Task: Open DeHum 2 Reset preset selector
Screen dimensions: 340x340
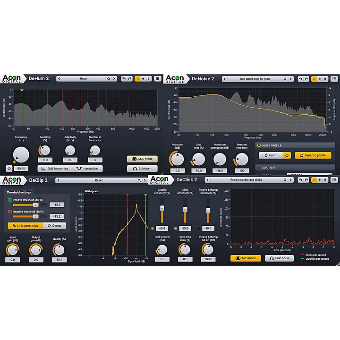Action: pyautogui.click(x=84, y=79)
